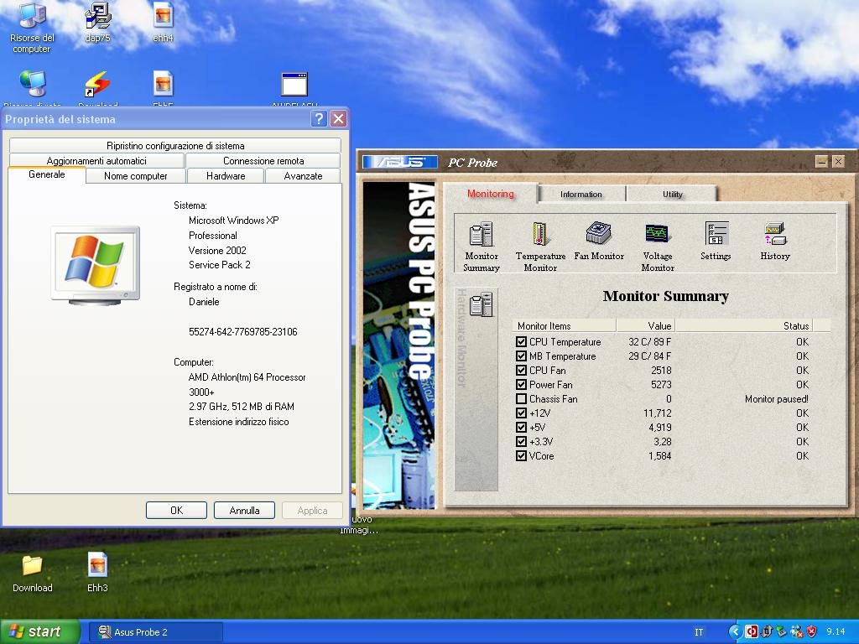Open the Avanzate tab
The image size is (859, 644).
303,176
